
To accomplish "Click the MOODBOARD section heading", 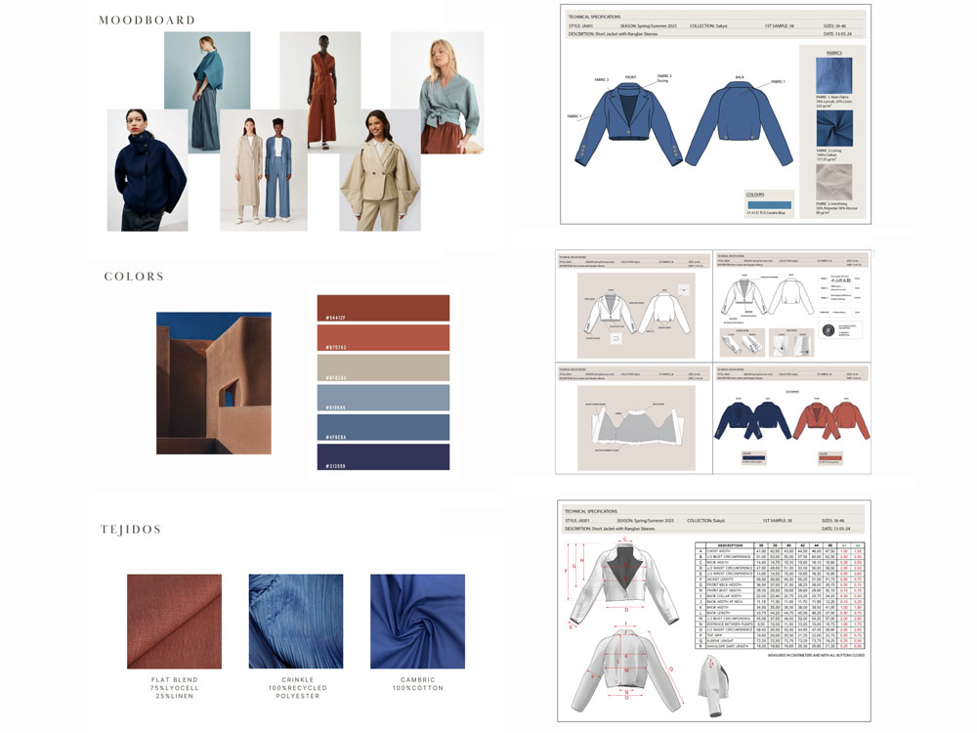I will tap(147, 19).
